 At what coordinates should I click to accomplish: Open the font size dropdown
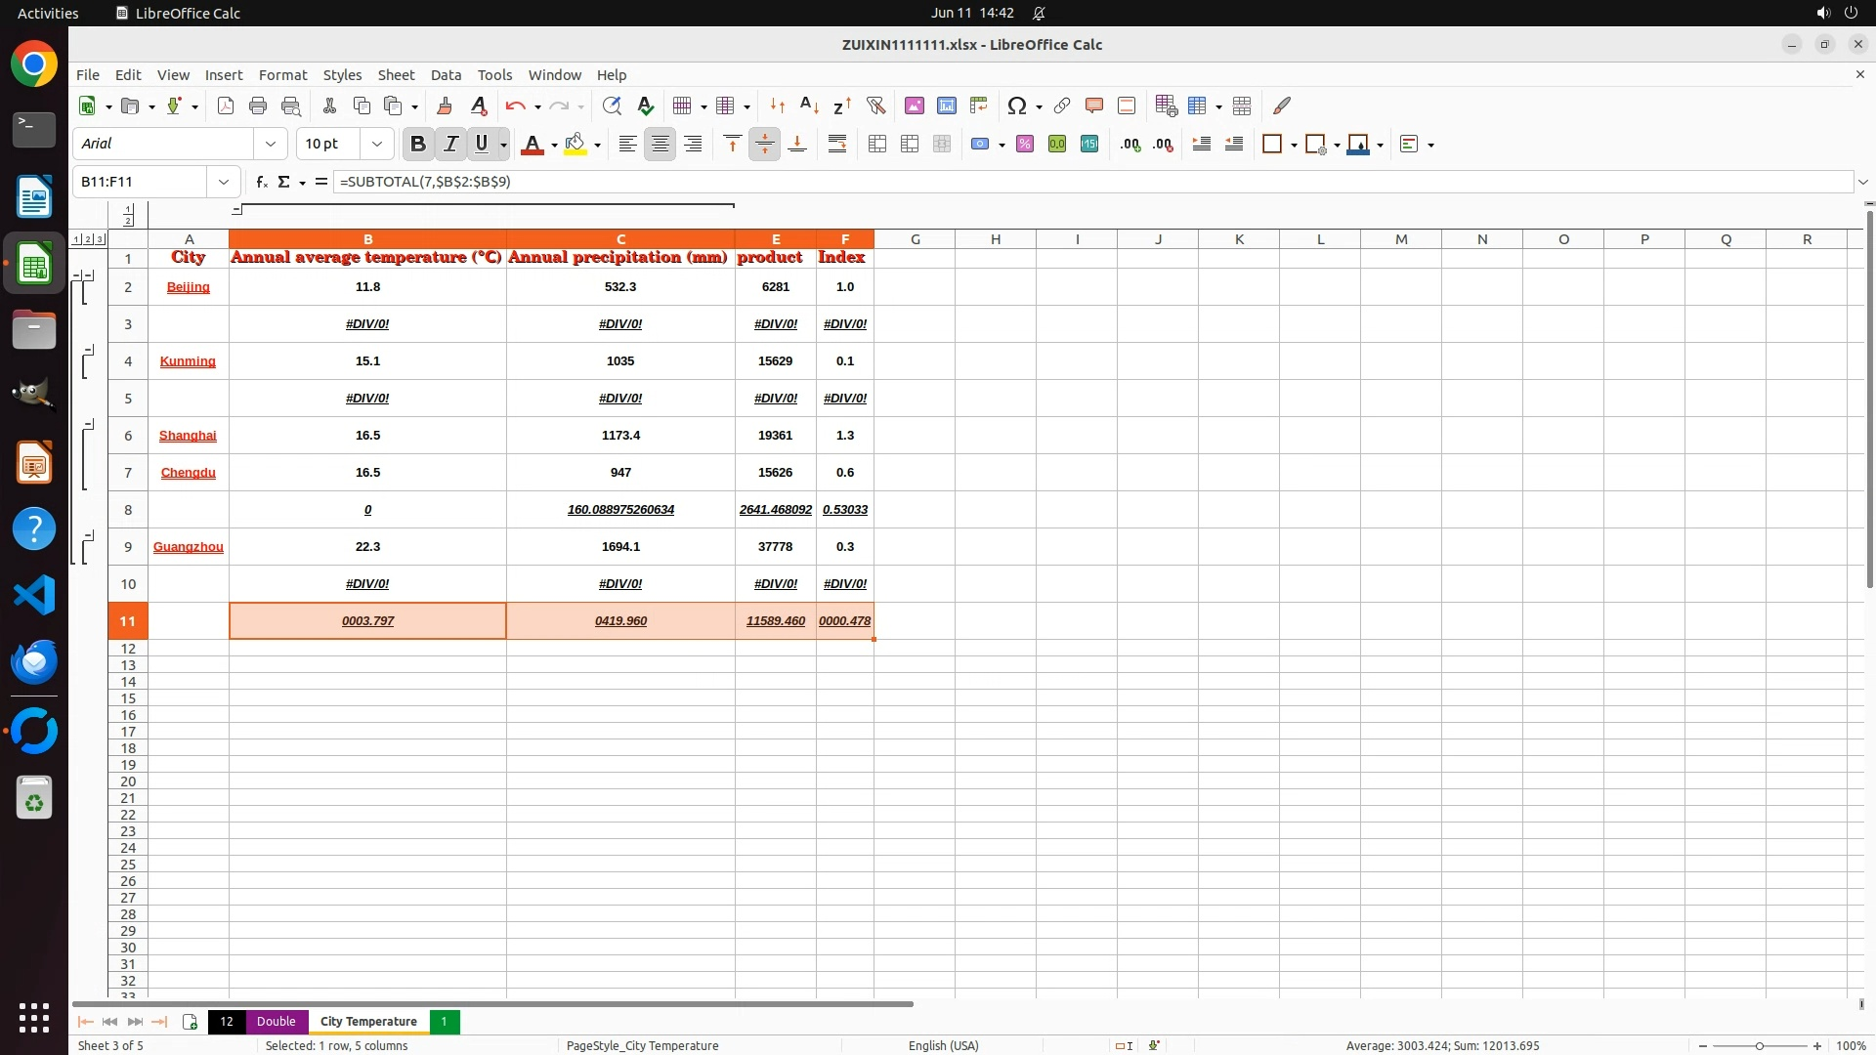pyautogui.click(x=376, y=145)
